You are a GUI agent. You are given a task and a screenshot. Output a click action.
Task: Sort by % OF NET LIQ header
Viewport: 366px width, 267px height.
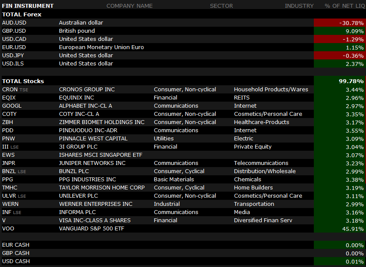tap(345, 6)
